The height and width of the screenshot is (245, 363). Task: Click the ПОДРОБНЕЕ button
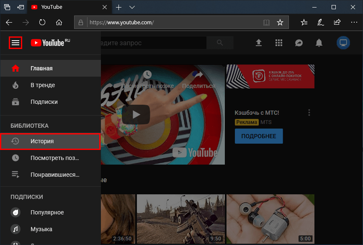point(259,136)
